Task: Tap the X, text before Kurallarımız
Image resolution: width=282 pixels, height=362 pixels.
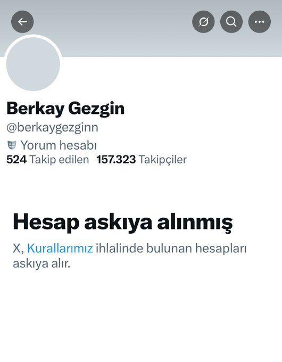Action: 18,249
